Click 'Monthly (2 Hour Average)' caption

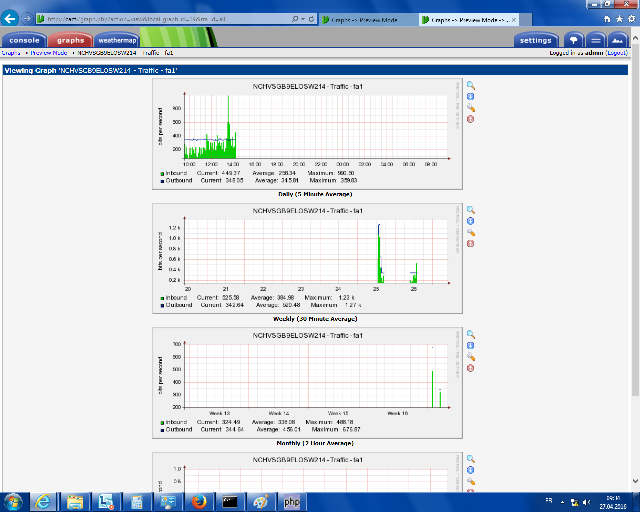(x=315, y=443)
